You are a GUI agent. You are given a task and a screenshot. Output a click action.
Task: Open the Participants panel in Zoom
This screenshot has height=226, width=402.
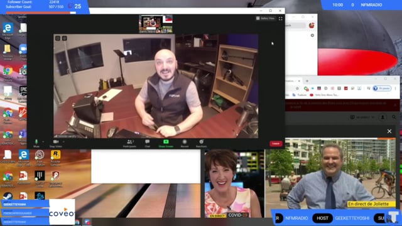130,143
